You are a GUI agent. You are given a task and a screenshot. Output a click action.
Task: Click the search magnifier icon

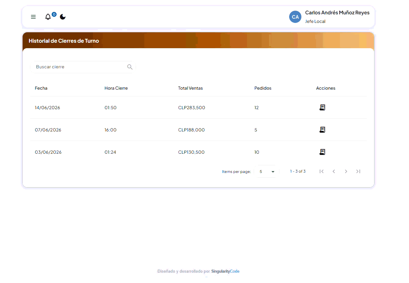130,67
